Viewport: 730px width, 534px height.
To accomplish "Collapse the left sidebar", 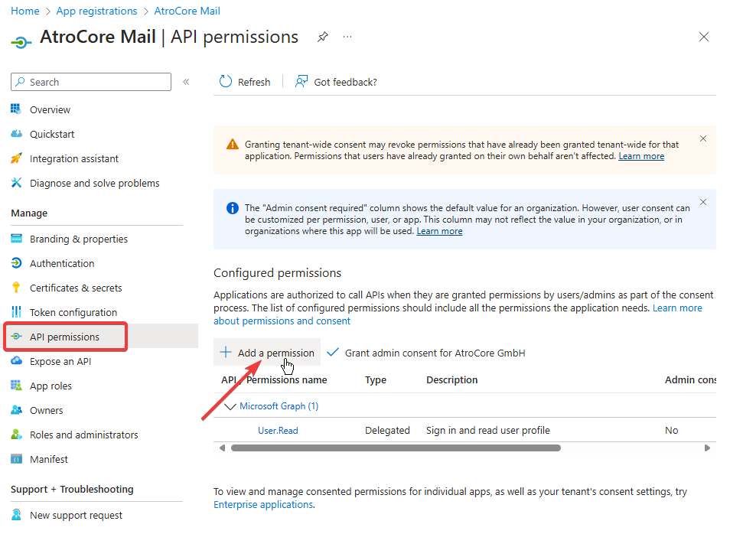I will (186, 81).
